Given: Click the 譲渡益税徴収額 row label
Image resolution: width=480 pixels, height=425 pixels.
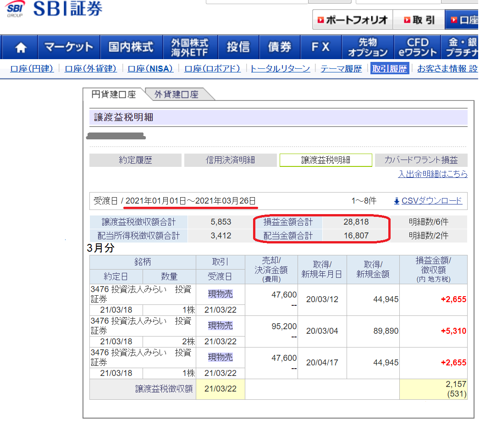Looking at the screenshot, I should point(164,389).
